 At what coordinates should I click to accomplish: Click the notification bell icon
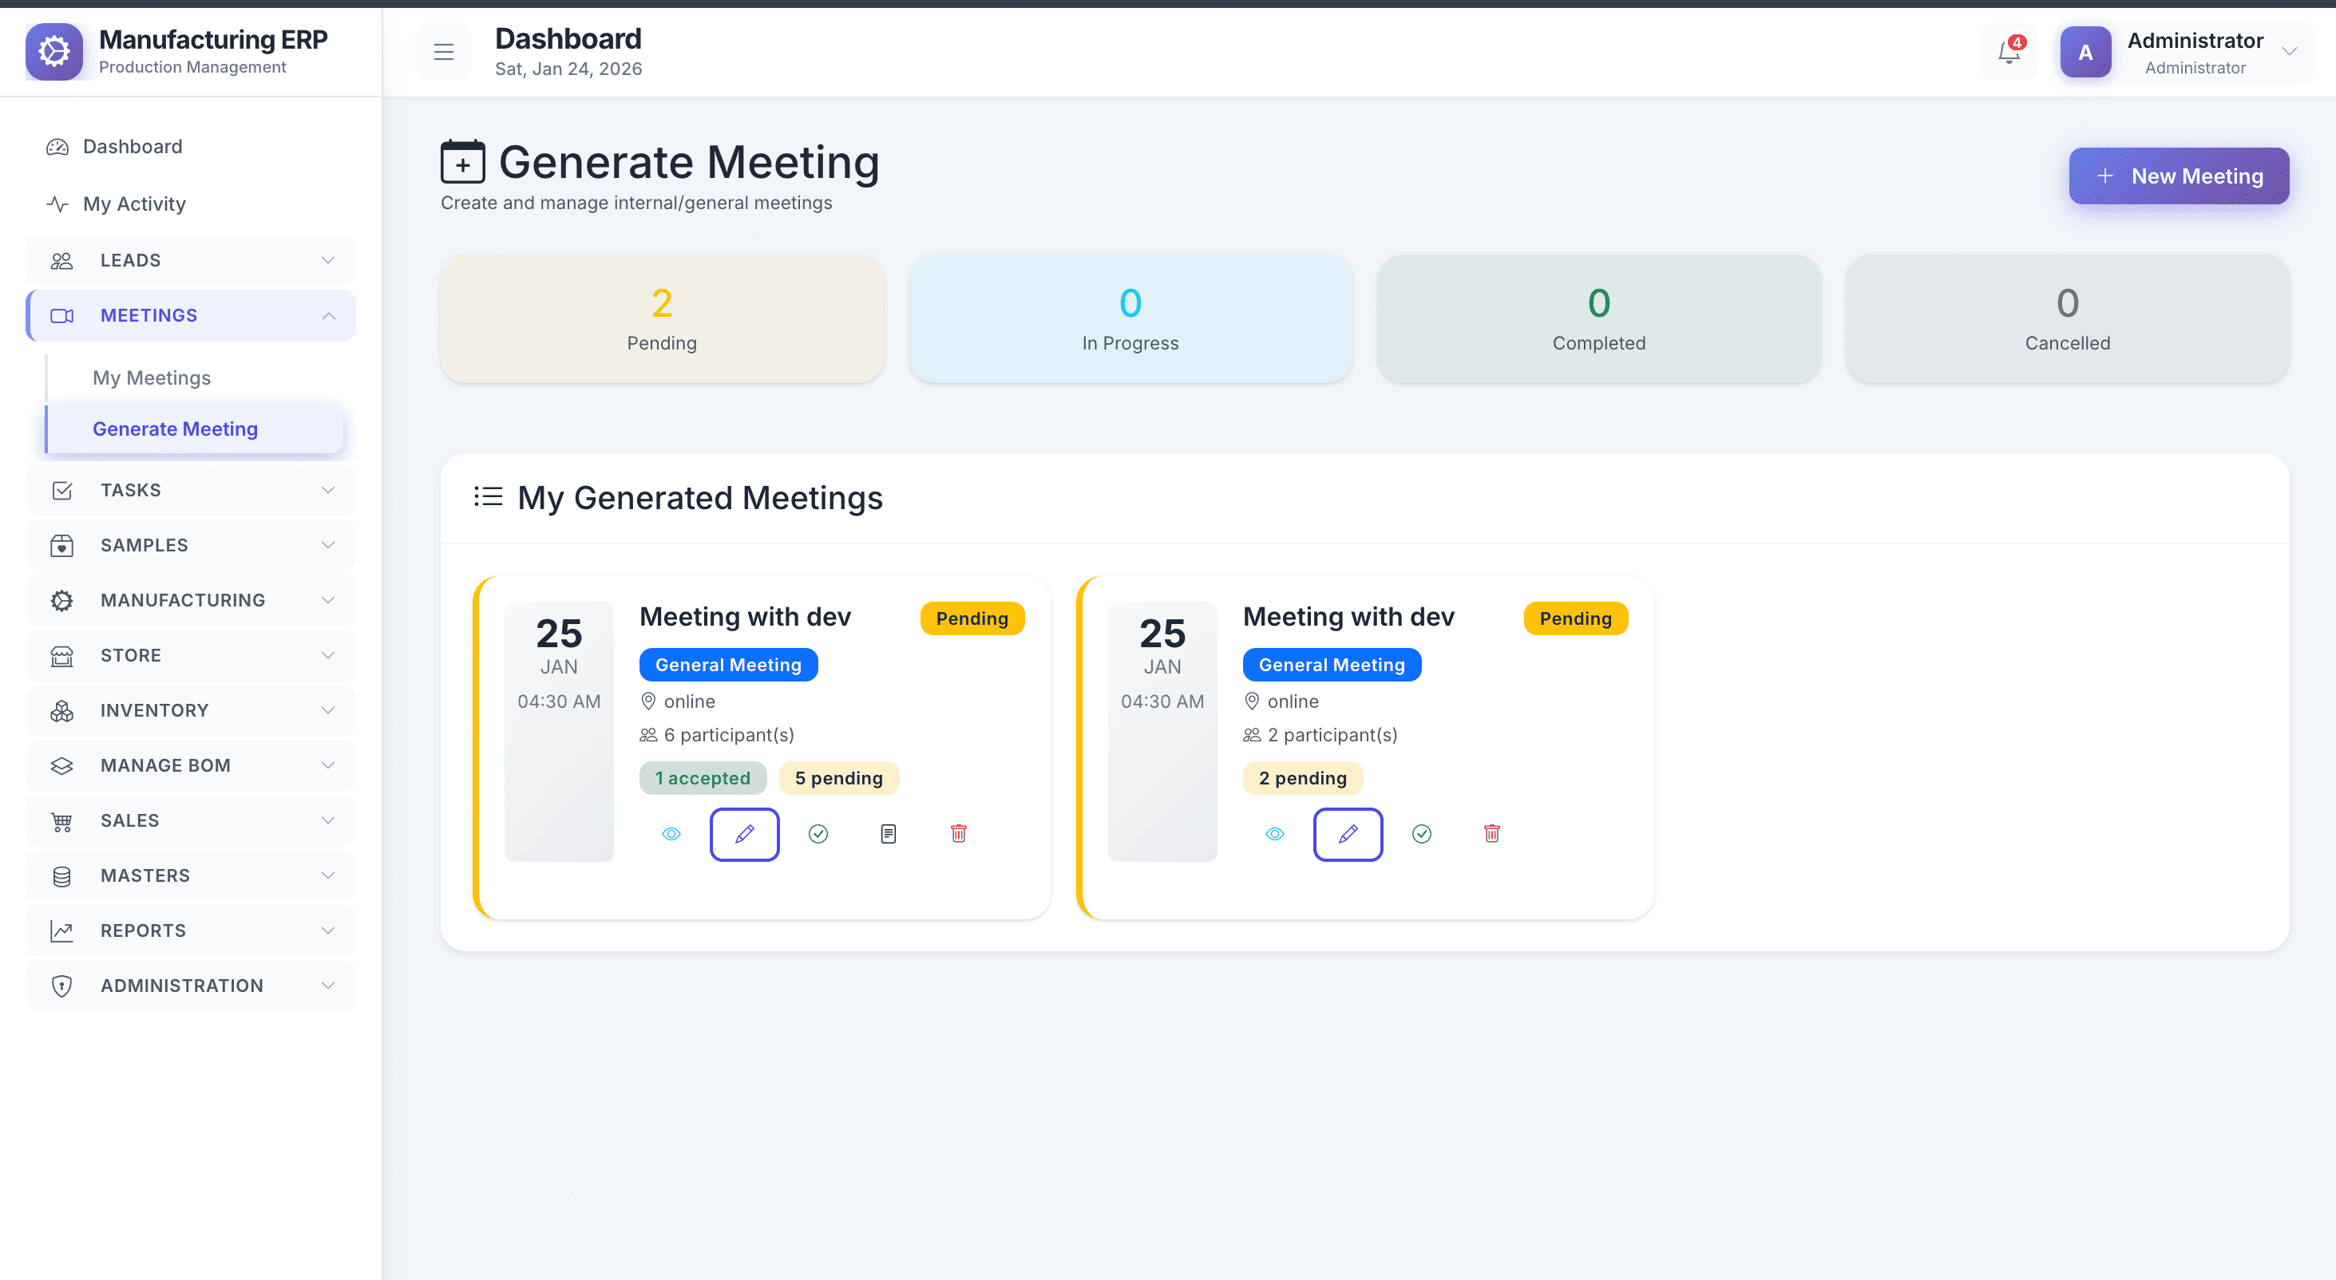2009,53
